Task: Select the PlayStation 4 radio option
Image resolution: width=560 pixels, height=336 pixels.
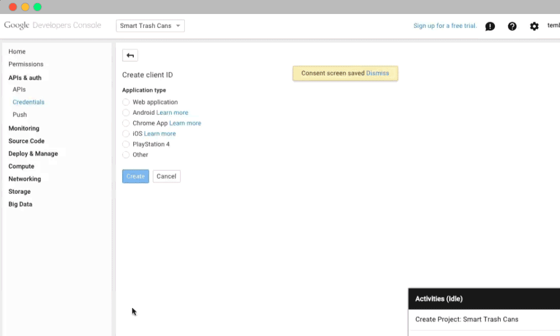Action: coord(126,144)
